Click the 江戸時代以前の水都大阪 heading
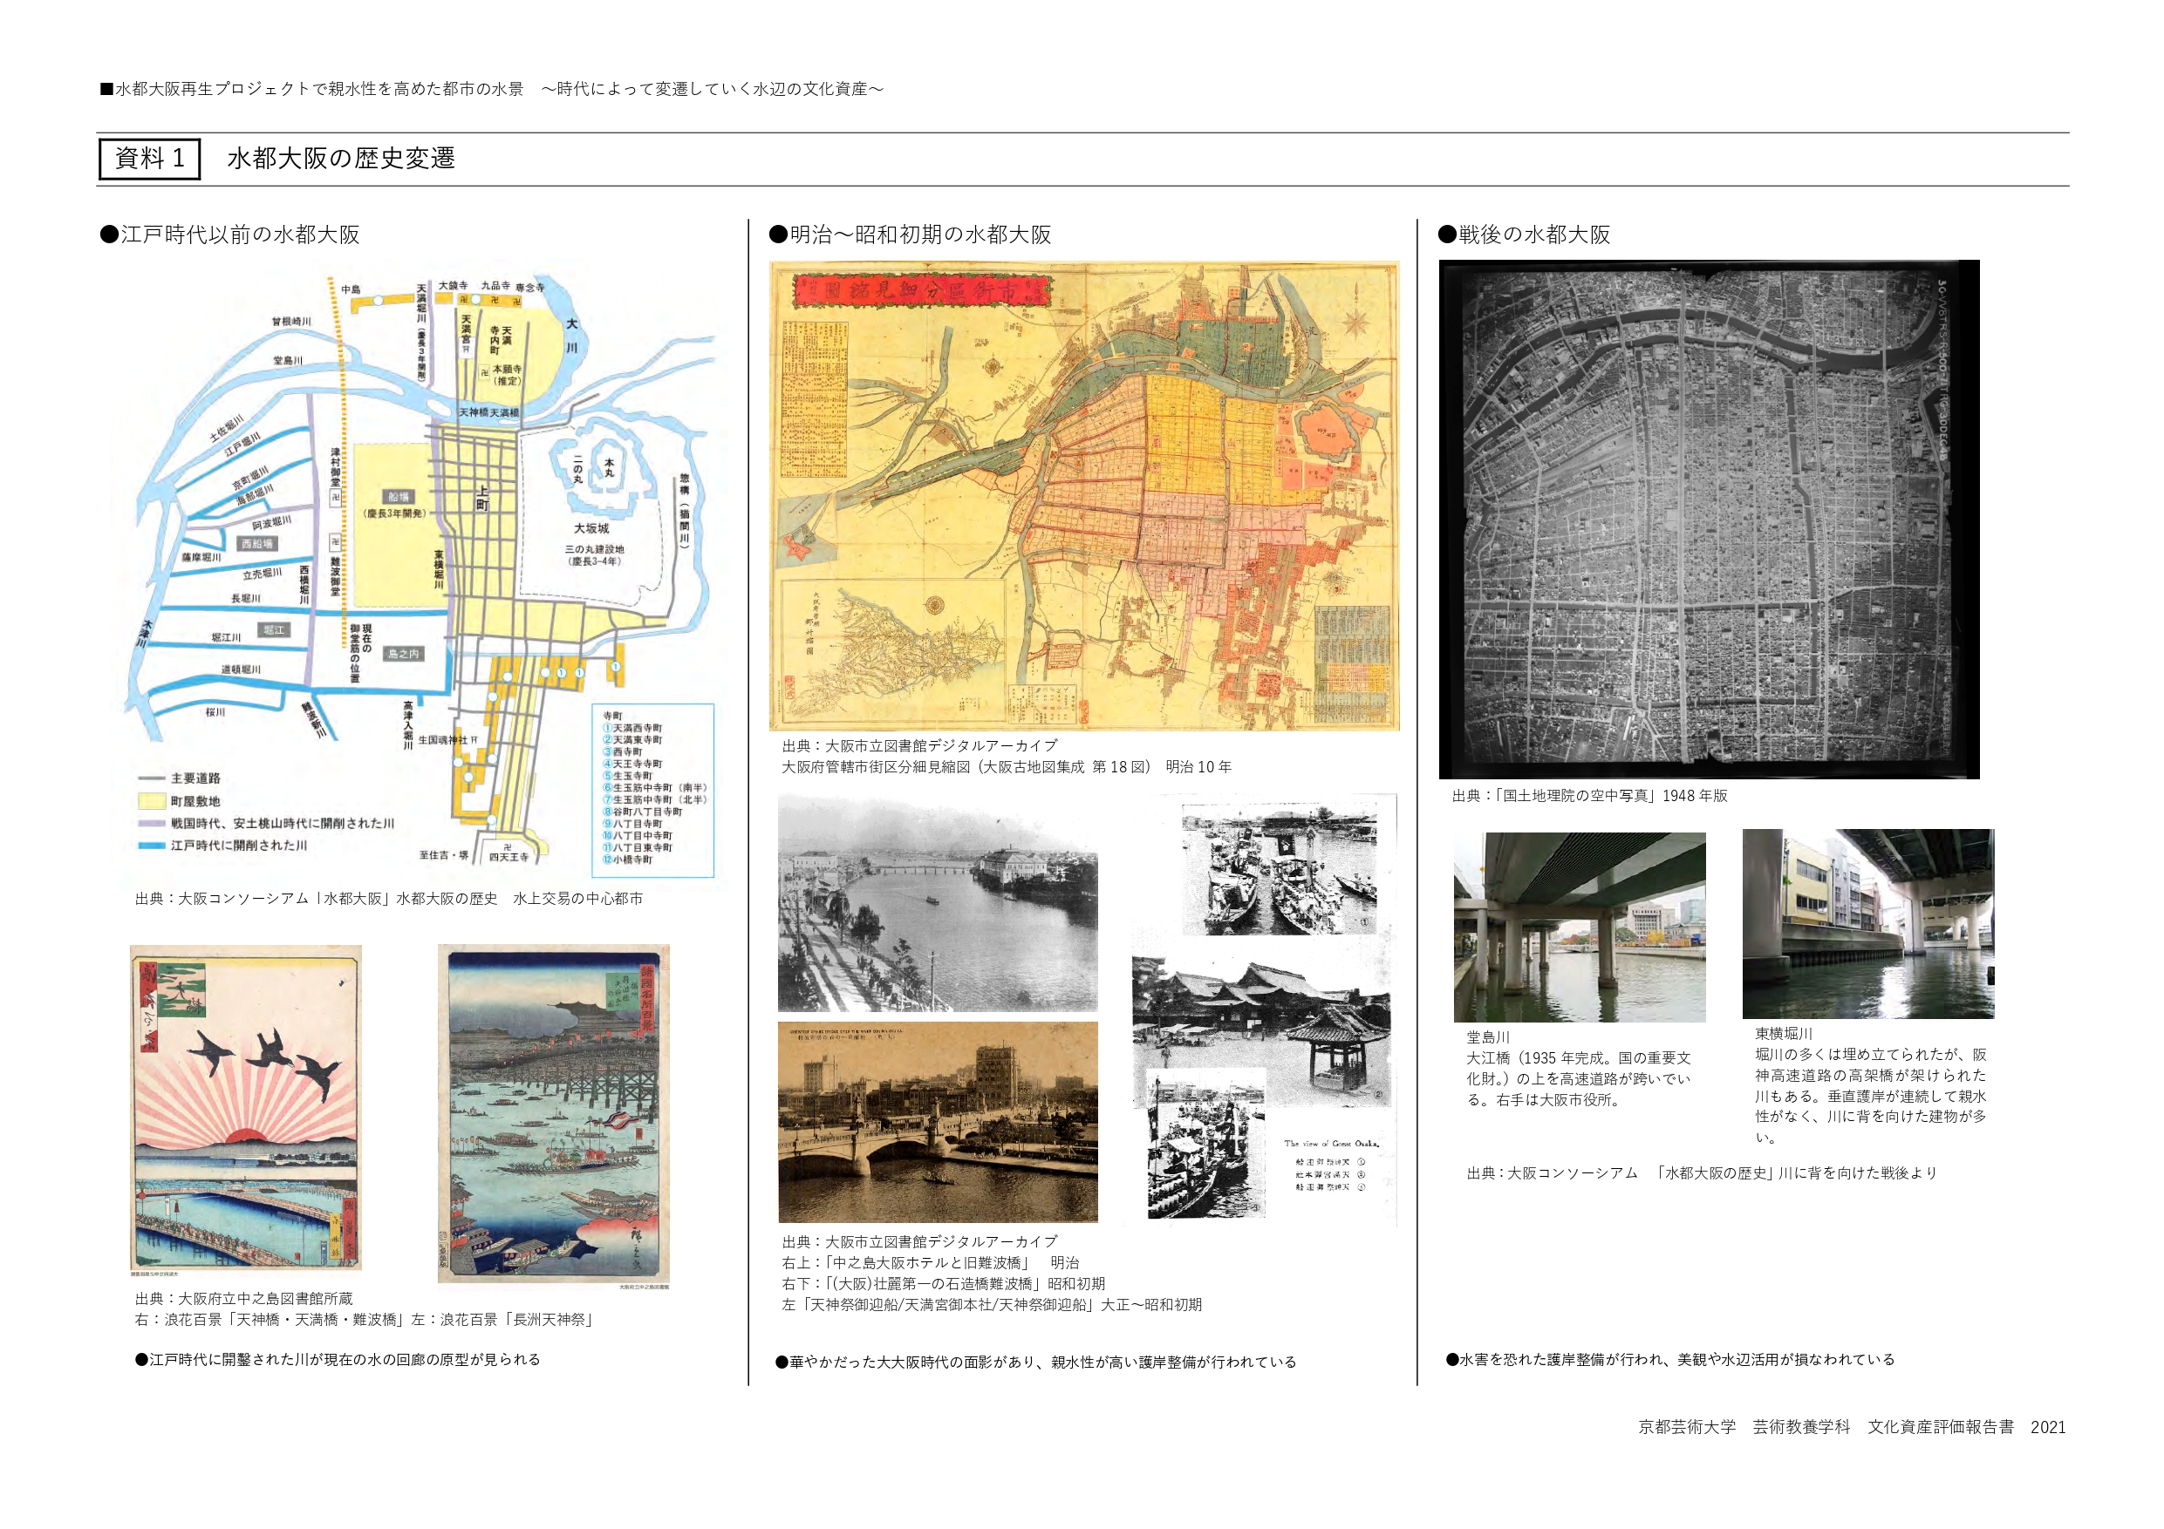The width and height of the screenshot is (2164, 1529). [231, 234]
